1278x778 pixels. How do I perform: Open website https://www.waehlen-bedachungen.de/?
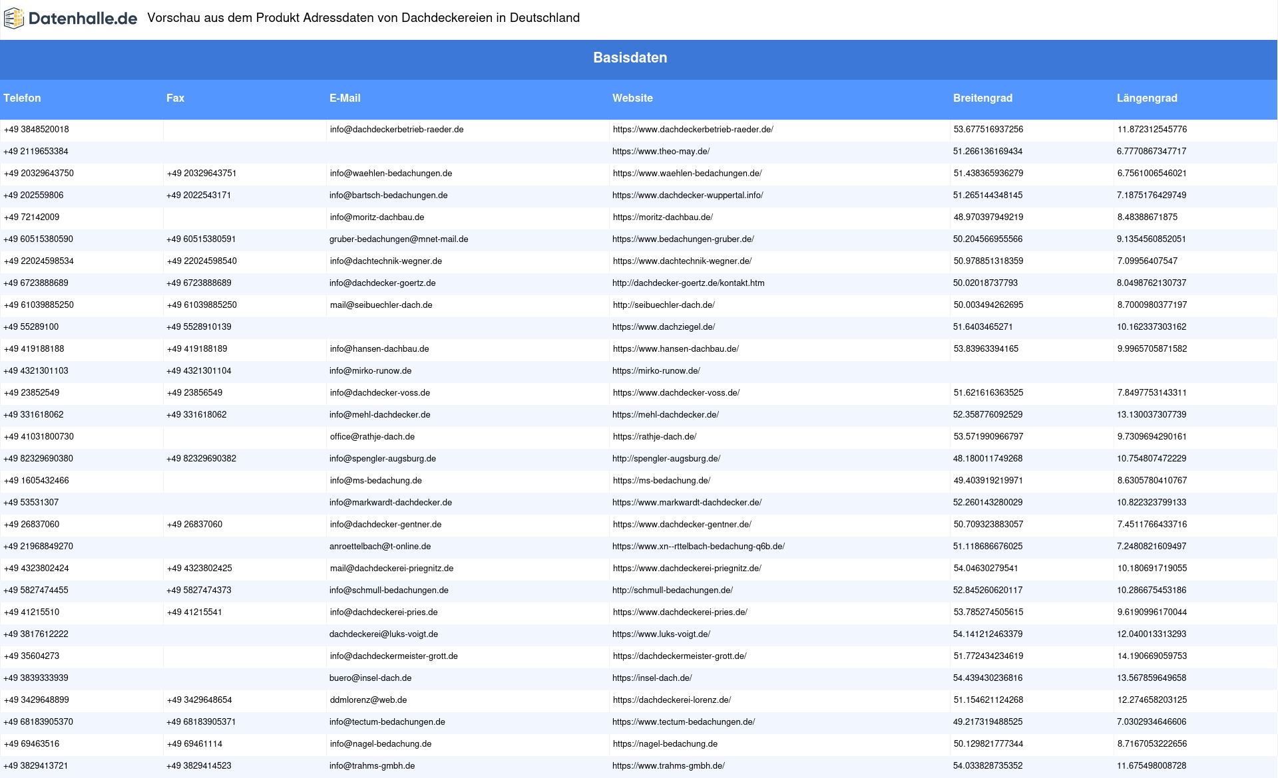[x=688, y=174]
